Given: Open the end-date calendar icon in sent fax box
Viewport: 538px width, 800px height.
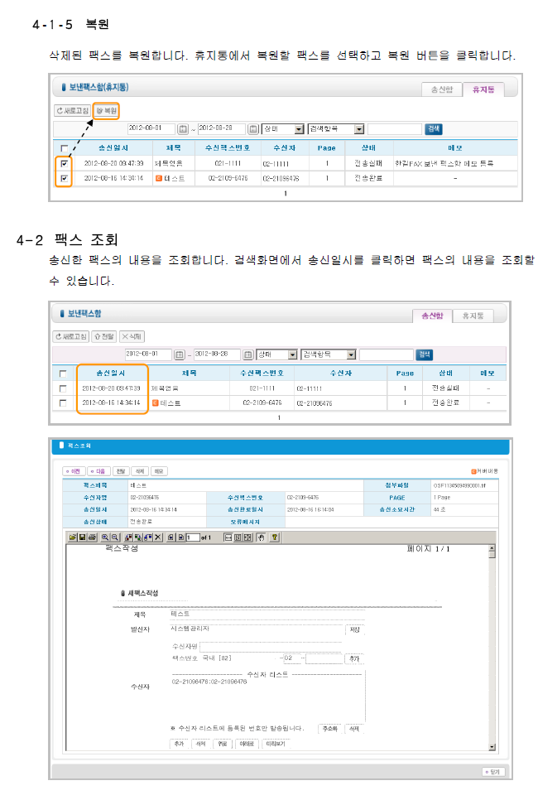Looking at the screenshot, I should (x=248, y=354).
